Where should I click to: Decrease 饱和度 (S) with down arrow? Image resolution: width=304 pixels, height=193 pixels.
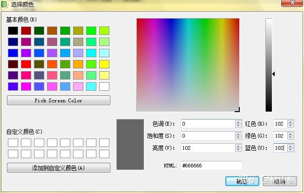[x=238, y=138]
